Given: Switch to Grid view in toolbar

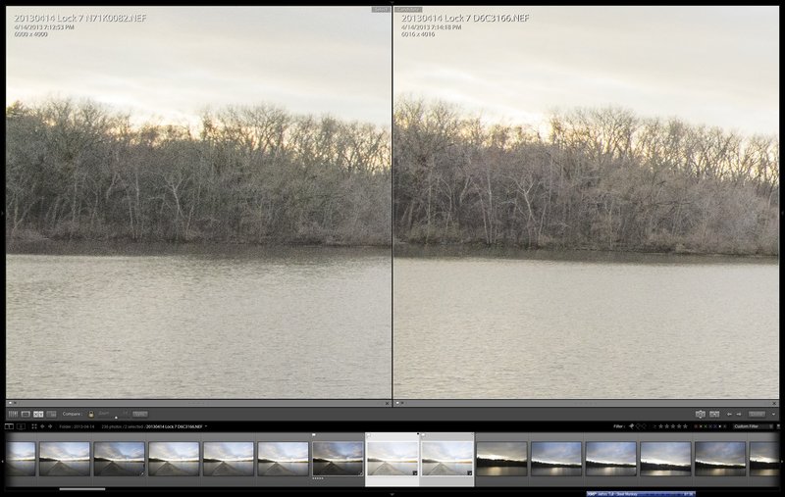Looking at the screenshot, I should pyautogui.click(x=13, y=414).
